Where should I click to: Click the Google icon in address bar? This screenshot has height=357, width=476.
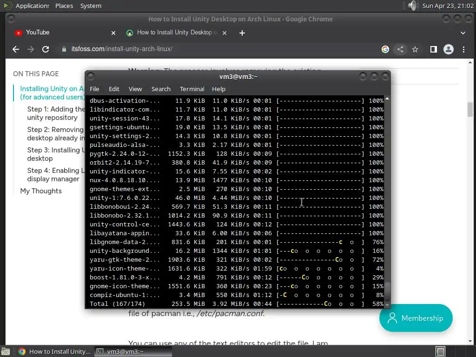[x=385, y=49]
